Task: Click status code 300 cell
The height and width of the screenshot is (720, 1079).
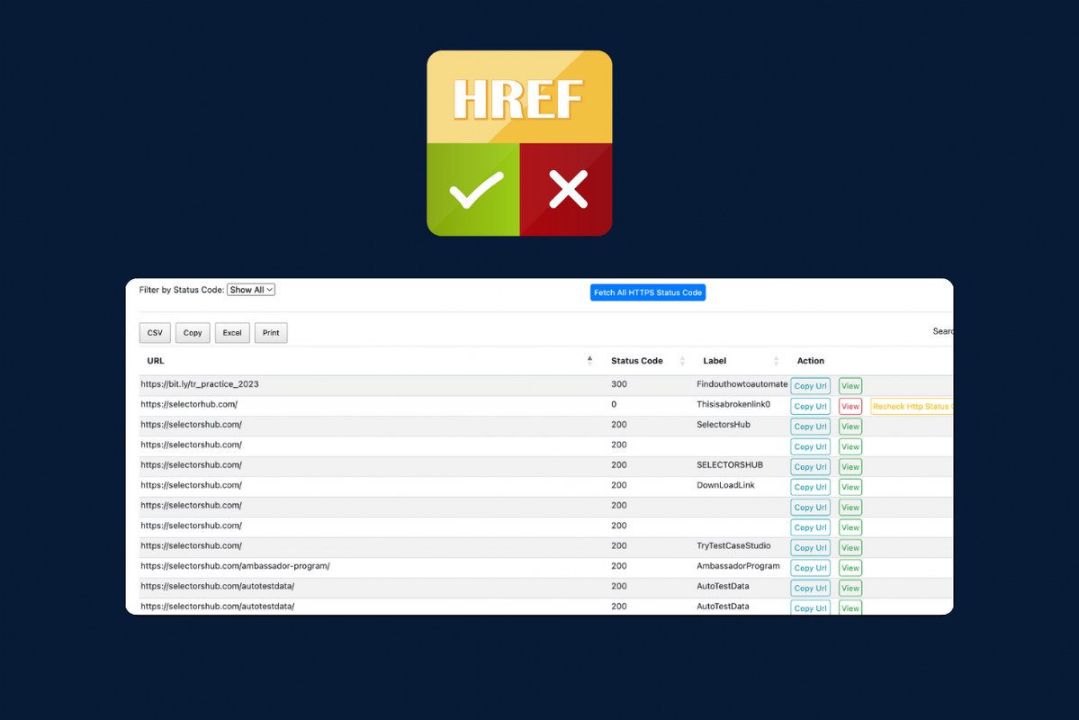Action: pos(618,384)
